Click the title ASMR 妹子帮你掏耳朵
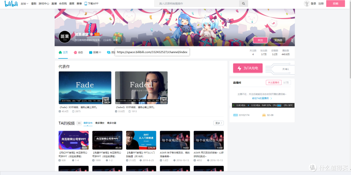The width and height of the screenshot is (351, 175). pos(175,155)
